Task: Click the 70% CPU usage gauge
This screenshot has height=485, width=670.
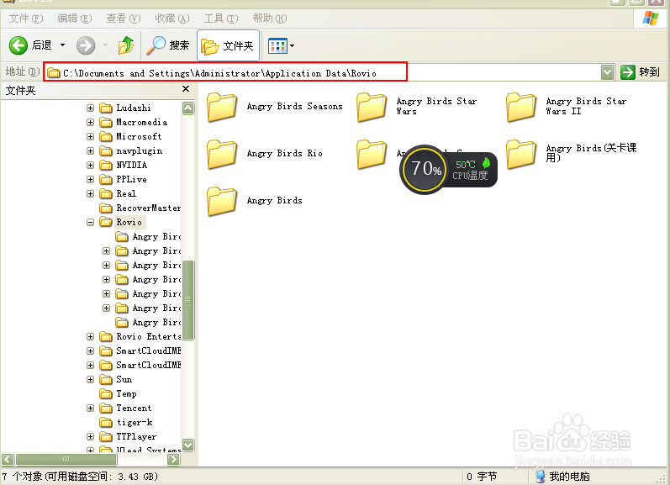Action: click(425, 169)
